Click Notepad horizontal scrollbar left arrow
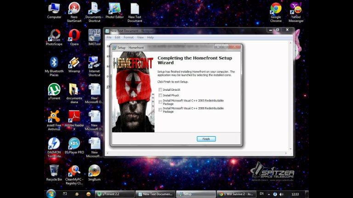The image size is (353, 198). [108, 153]
